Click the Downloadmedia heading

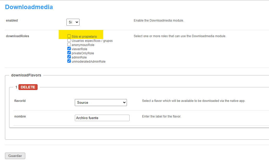[x=29, y=7]
